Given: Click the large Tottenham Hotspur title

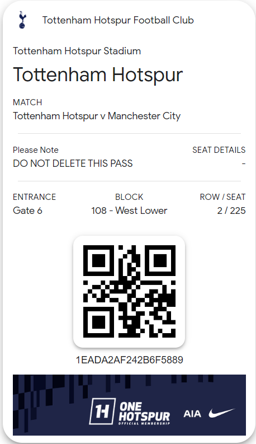Looking at the screenshot, I should pos(98,75).
